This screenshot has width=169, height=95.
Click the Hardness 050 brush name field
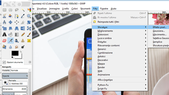pos(18,84)
